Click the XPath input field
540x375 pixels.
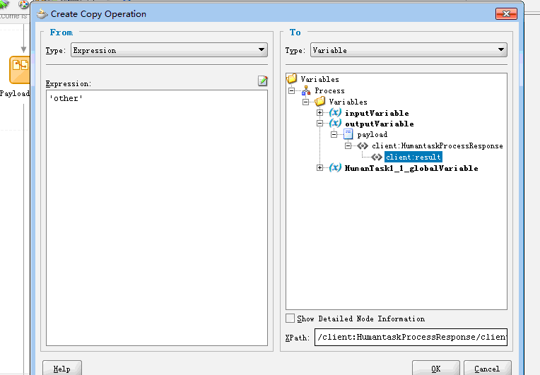411,337
